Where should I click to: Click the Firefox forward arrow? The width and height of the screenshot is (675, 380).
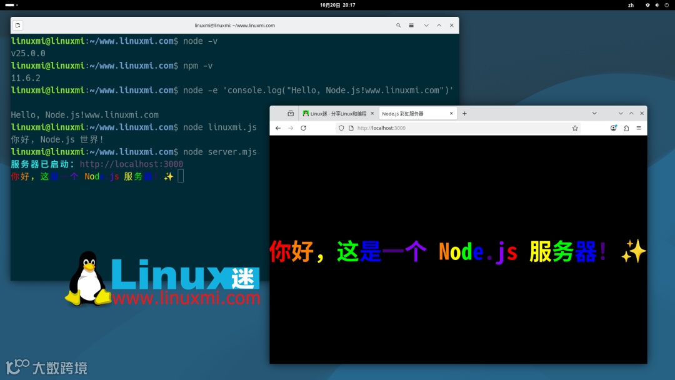[291, 128]
